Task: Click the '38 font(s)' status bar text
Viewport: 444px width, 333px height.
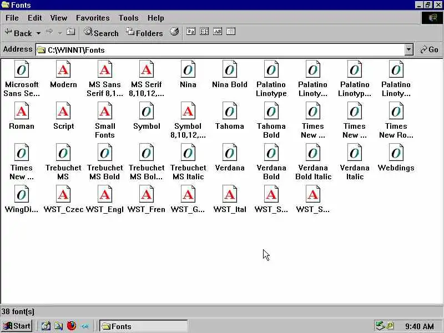Action: pyautogui.click(x=18, y=311)
